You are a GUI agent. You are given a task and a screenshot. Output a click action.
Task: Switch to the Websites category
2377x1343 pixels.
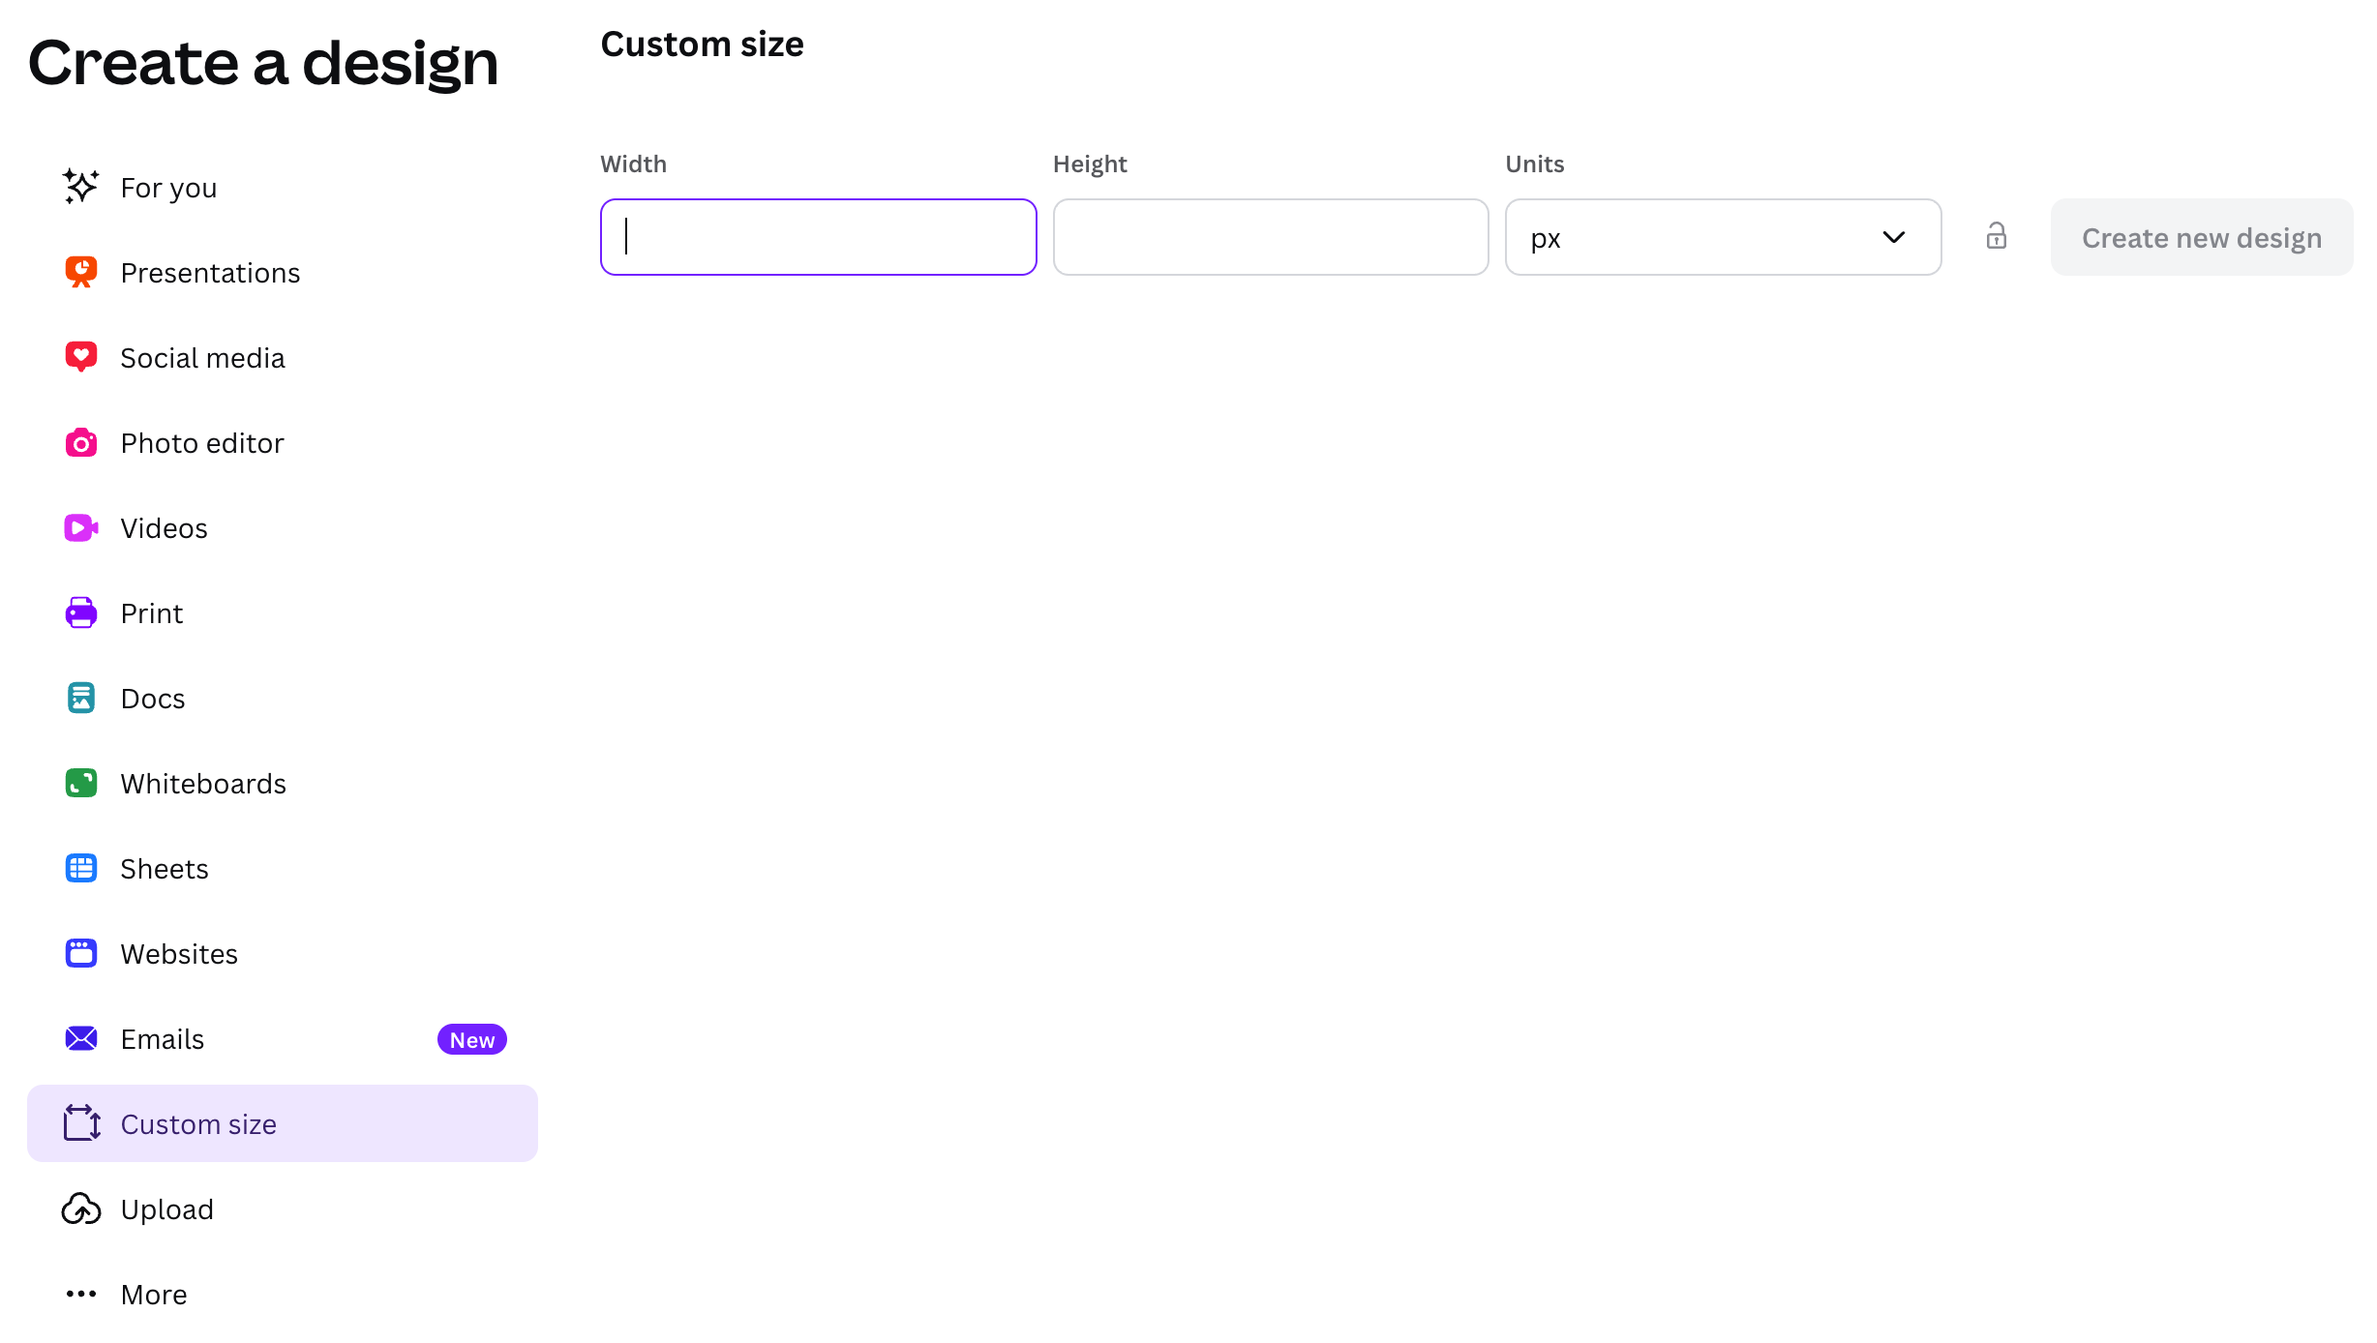179,954
